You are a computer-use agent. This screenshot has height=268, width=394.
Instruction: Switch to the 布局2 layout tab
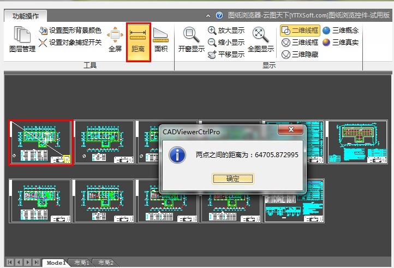[106, 263]
